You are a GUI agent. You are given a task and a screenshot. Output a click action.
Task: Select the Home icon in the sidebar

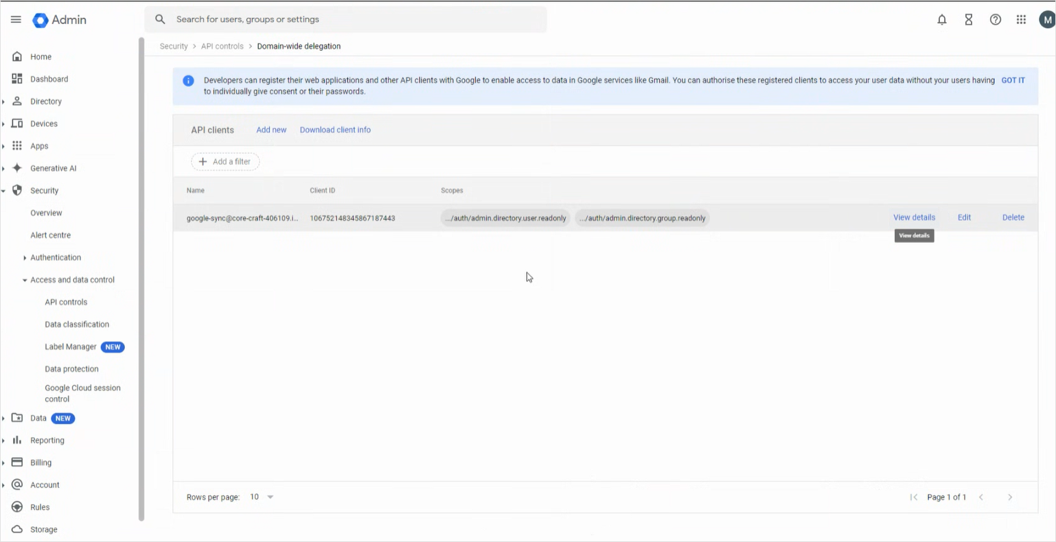click(17, 56)
